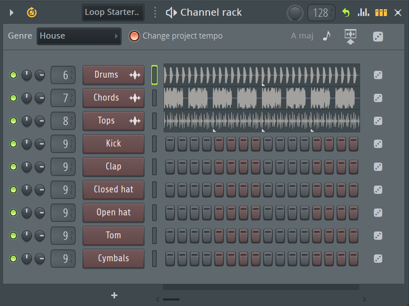Enable the first step of Kick row

[170, 144]
